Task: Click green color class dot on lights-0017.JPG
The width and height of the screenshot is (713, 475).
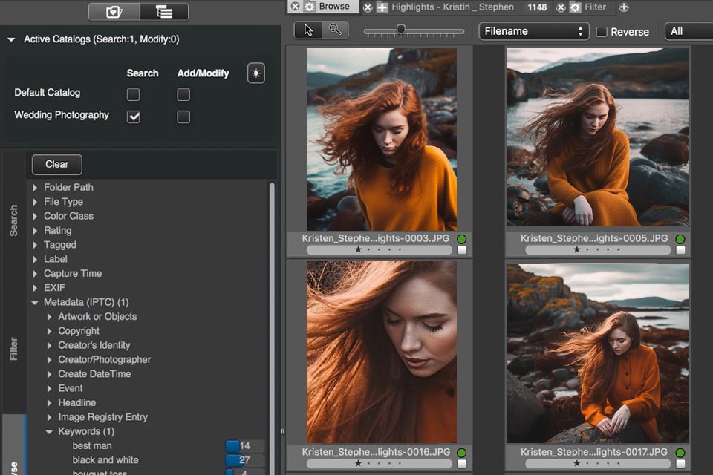Action: click(x=680, y=453)
